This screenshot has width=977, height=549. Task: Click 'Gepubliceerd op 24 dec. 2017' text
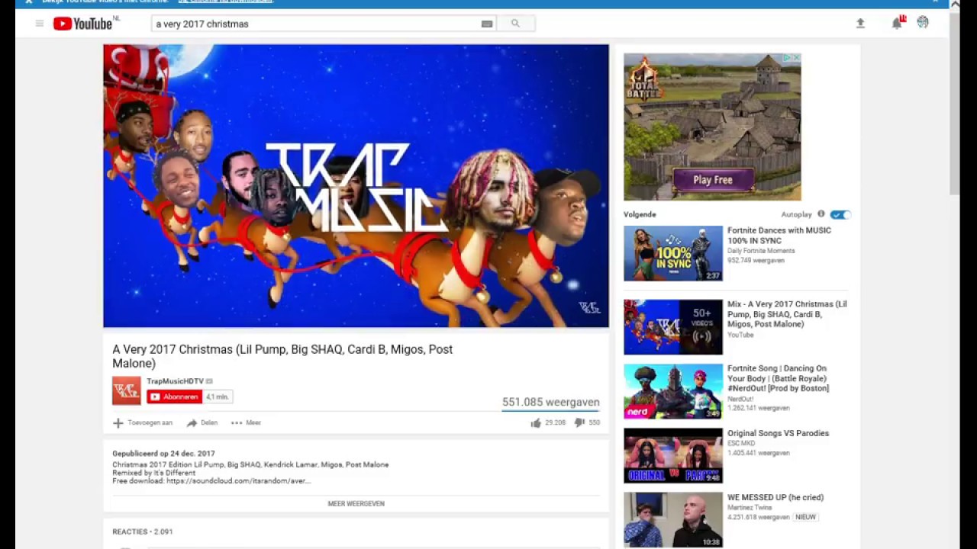163,454
